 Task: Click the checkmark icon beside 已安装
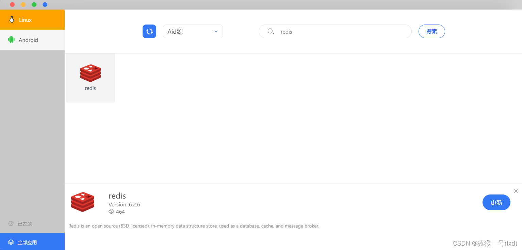click(x=11, y=223)
